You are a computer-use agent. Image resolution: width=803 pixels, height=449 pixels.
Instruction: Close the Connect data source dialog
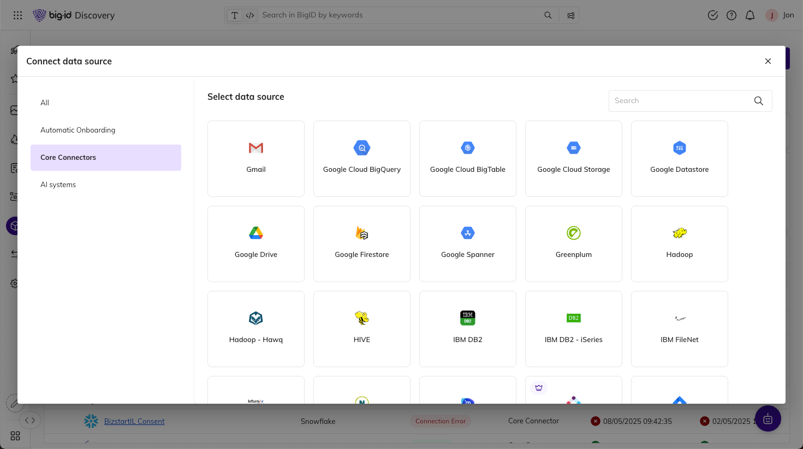pos(768,61)
